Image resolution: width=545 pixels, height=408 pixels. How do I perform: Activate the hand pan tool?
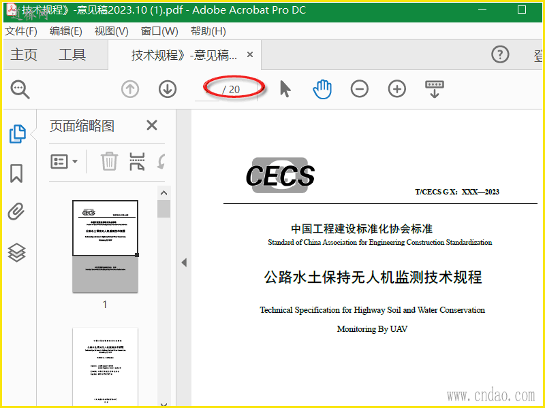(322, 89)
